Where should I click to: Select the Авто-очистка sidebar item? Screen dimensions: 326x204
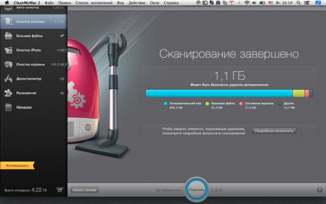tap(33, 8)
